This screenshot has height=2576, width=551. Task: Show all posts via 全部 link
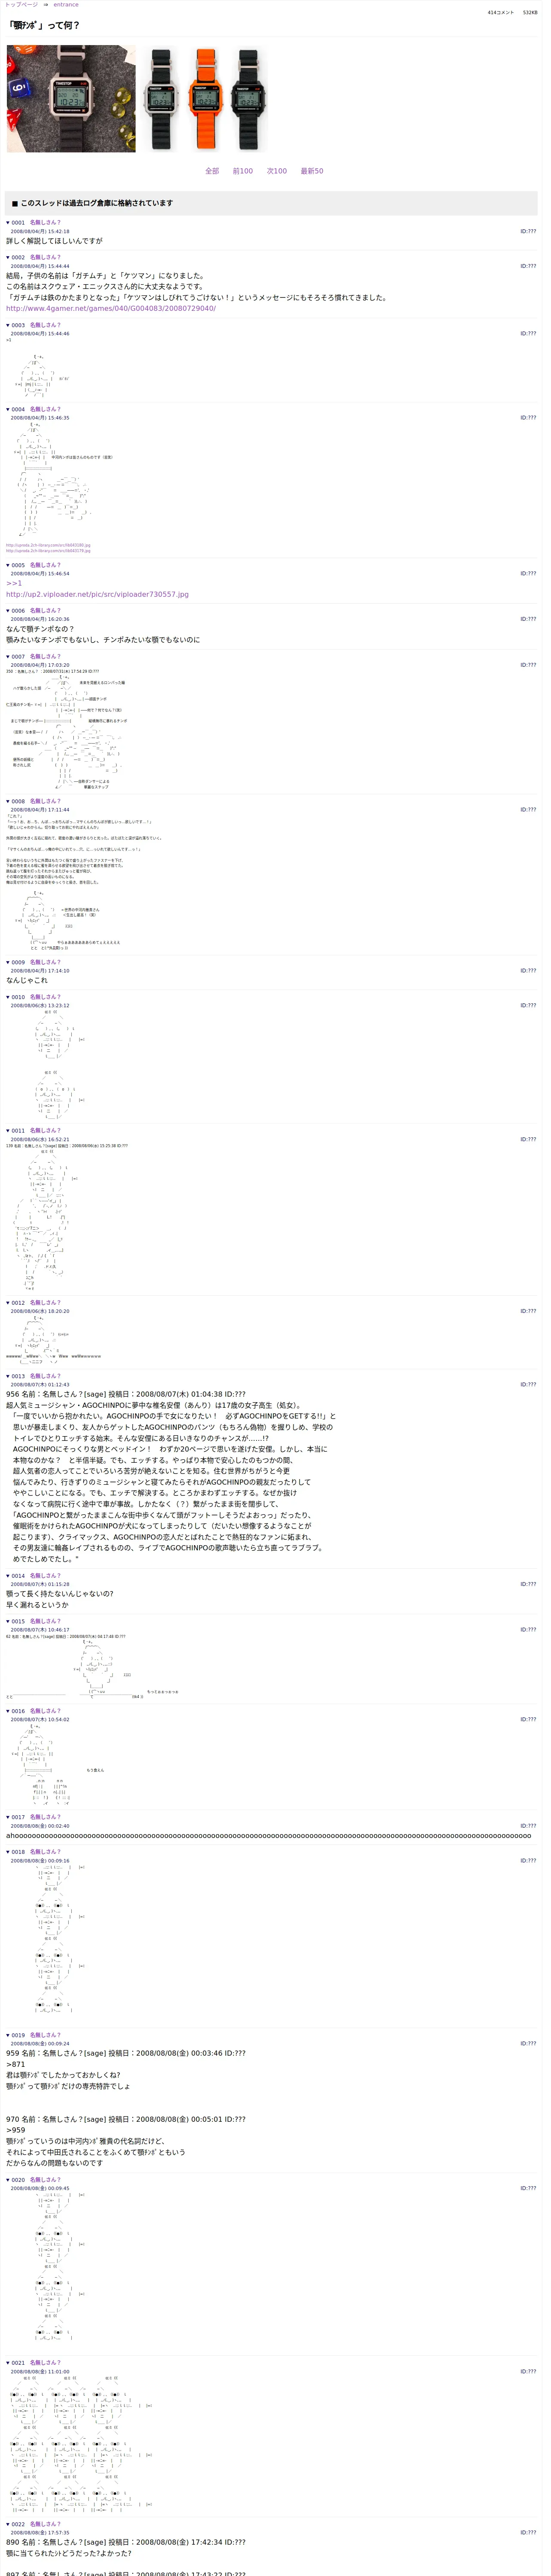tap(212, 171)
